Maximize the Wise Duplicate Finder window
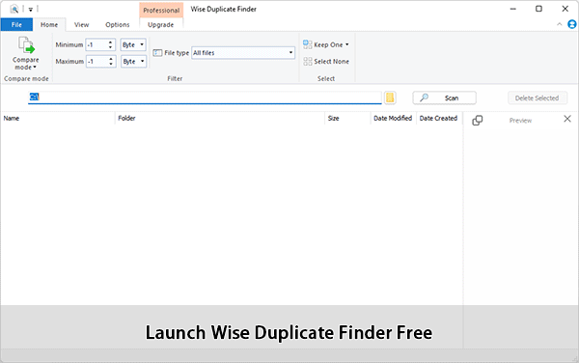579x363 pixels. tap(538, 9)
